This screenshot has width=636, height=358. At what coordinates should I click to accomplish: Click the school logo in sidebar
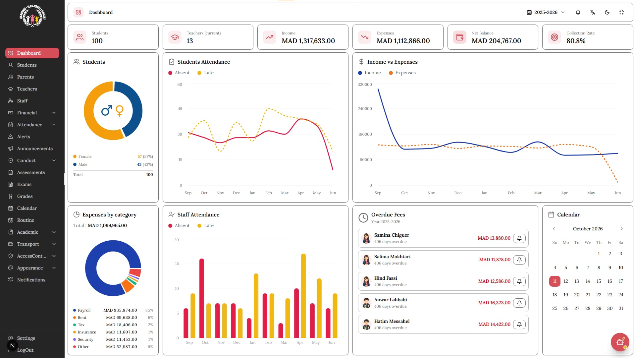[x=32, y=16]
